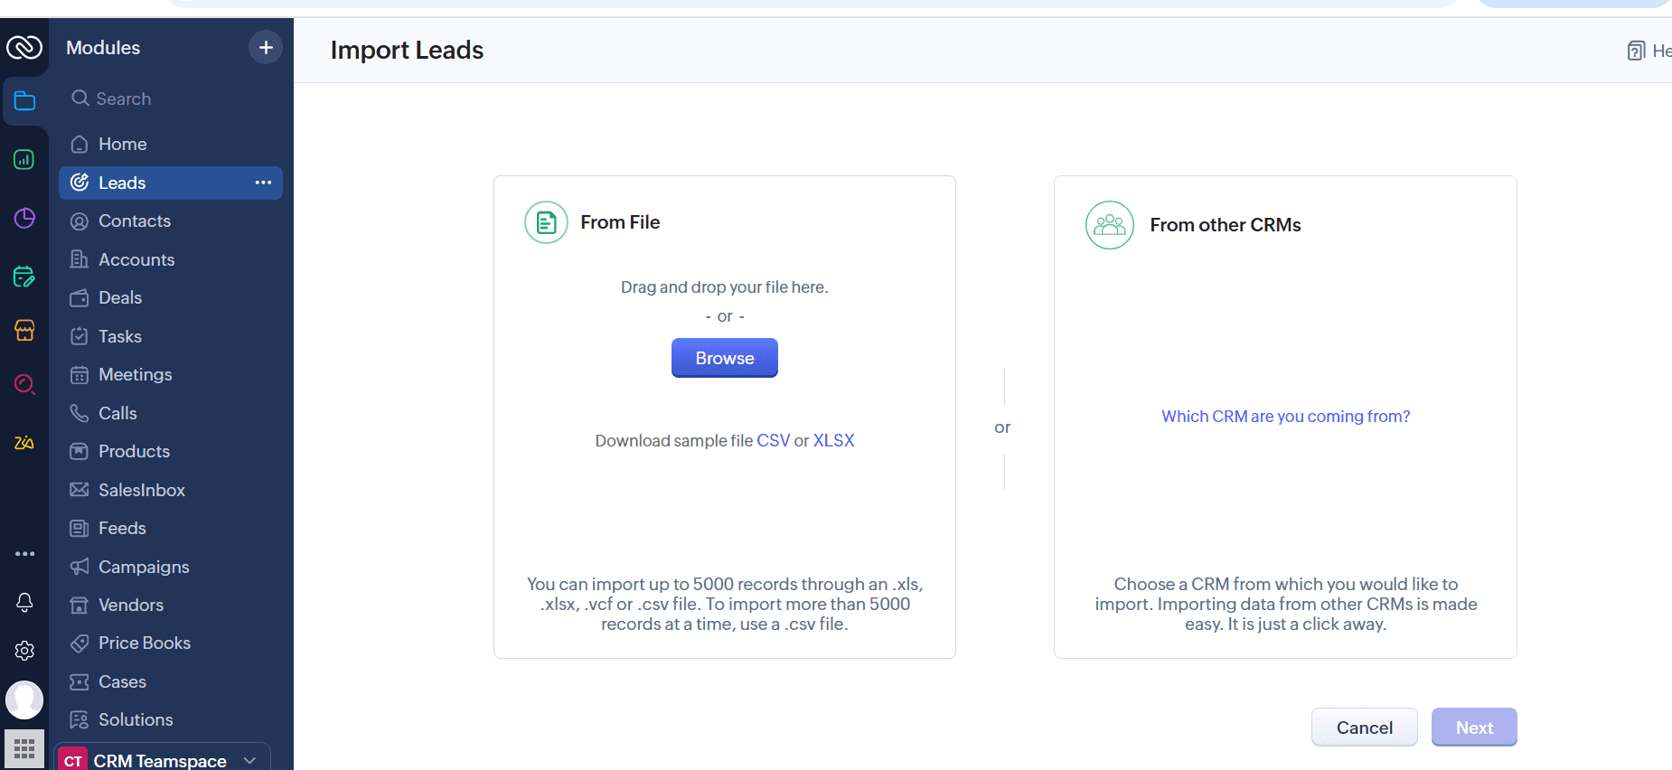Viewport: 1672px width, 770px height.
Task: Go to the Deals module
Action: pos(120,297)
